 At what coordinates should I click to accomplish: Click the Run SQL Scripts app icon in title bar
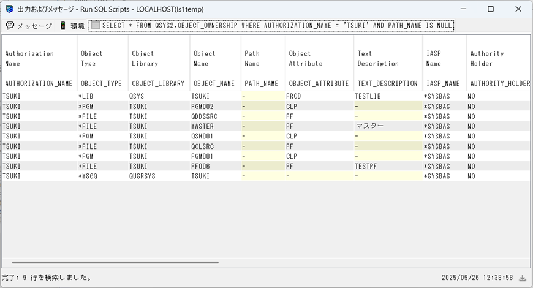[9, 9]
